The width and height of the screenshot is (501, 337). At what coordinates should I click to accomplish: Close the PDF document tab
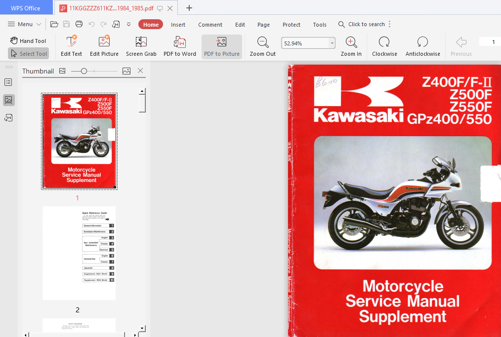(170, 8)
